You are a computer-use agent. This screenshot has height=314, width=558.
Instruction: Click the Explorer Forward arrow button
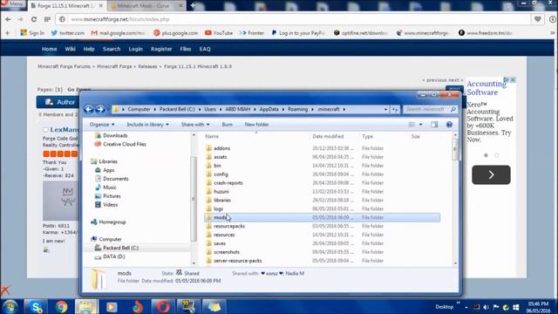click(x=100, y=109)
